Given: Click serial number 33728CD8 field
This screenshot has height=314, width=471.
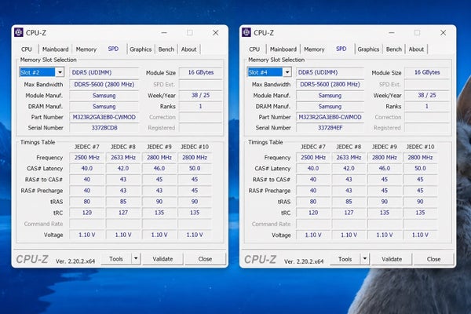Looking at the screenshot, I should pyautogui.click(x=104, y=128).
